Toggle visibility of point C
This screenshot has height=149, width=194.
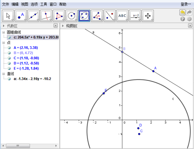click(x=9, y=58)
